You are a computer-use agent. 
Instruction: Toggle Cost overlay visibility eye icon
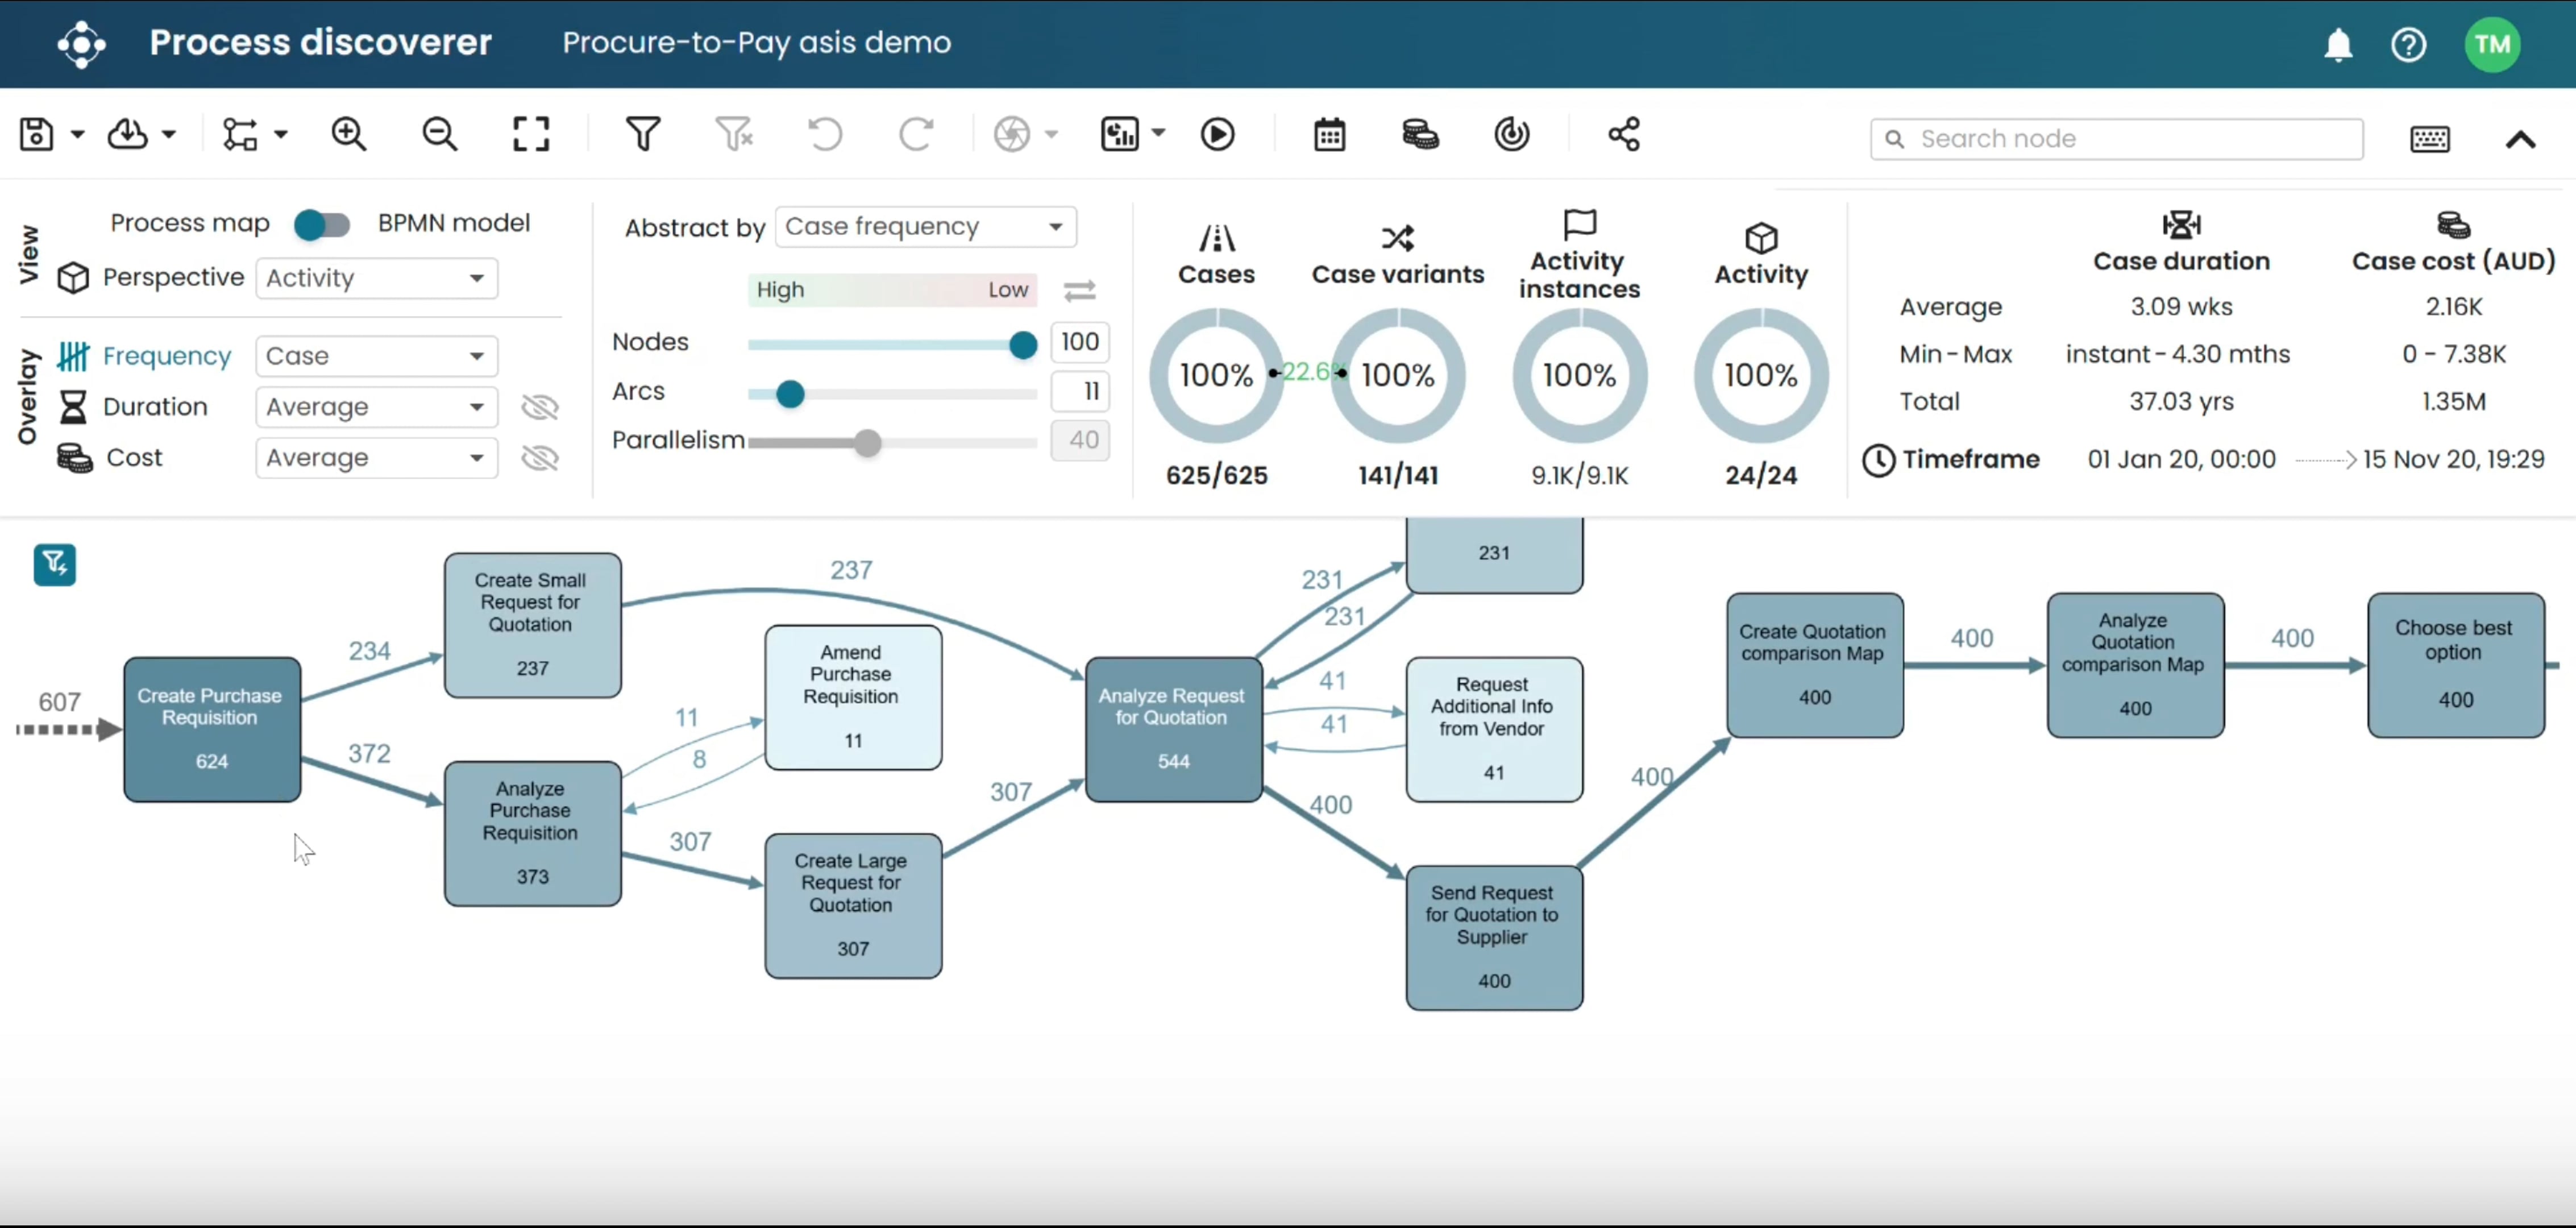click(540, 458)
